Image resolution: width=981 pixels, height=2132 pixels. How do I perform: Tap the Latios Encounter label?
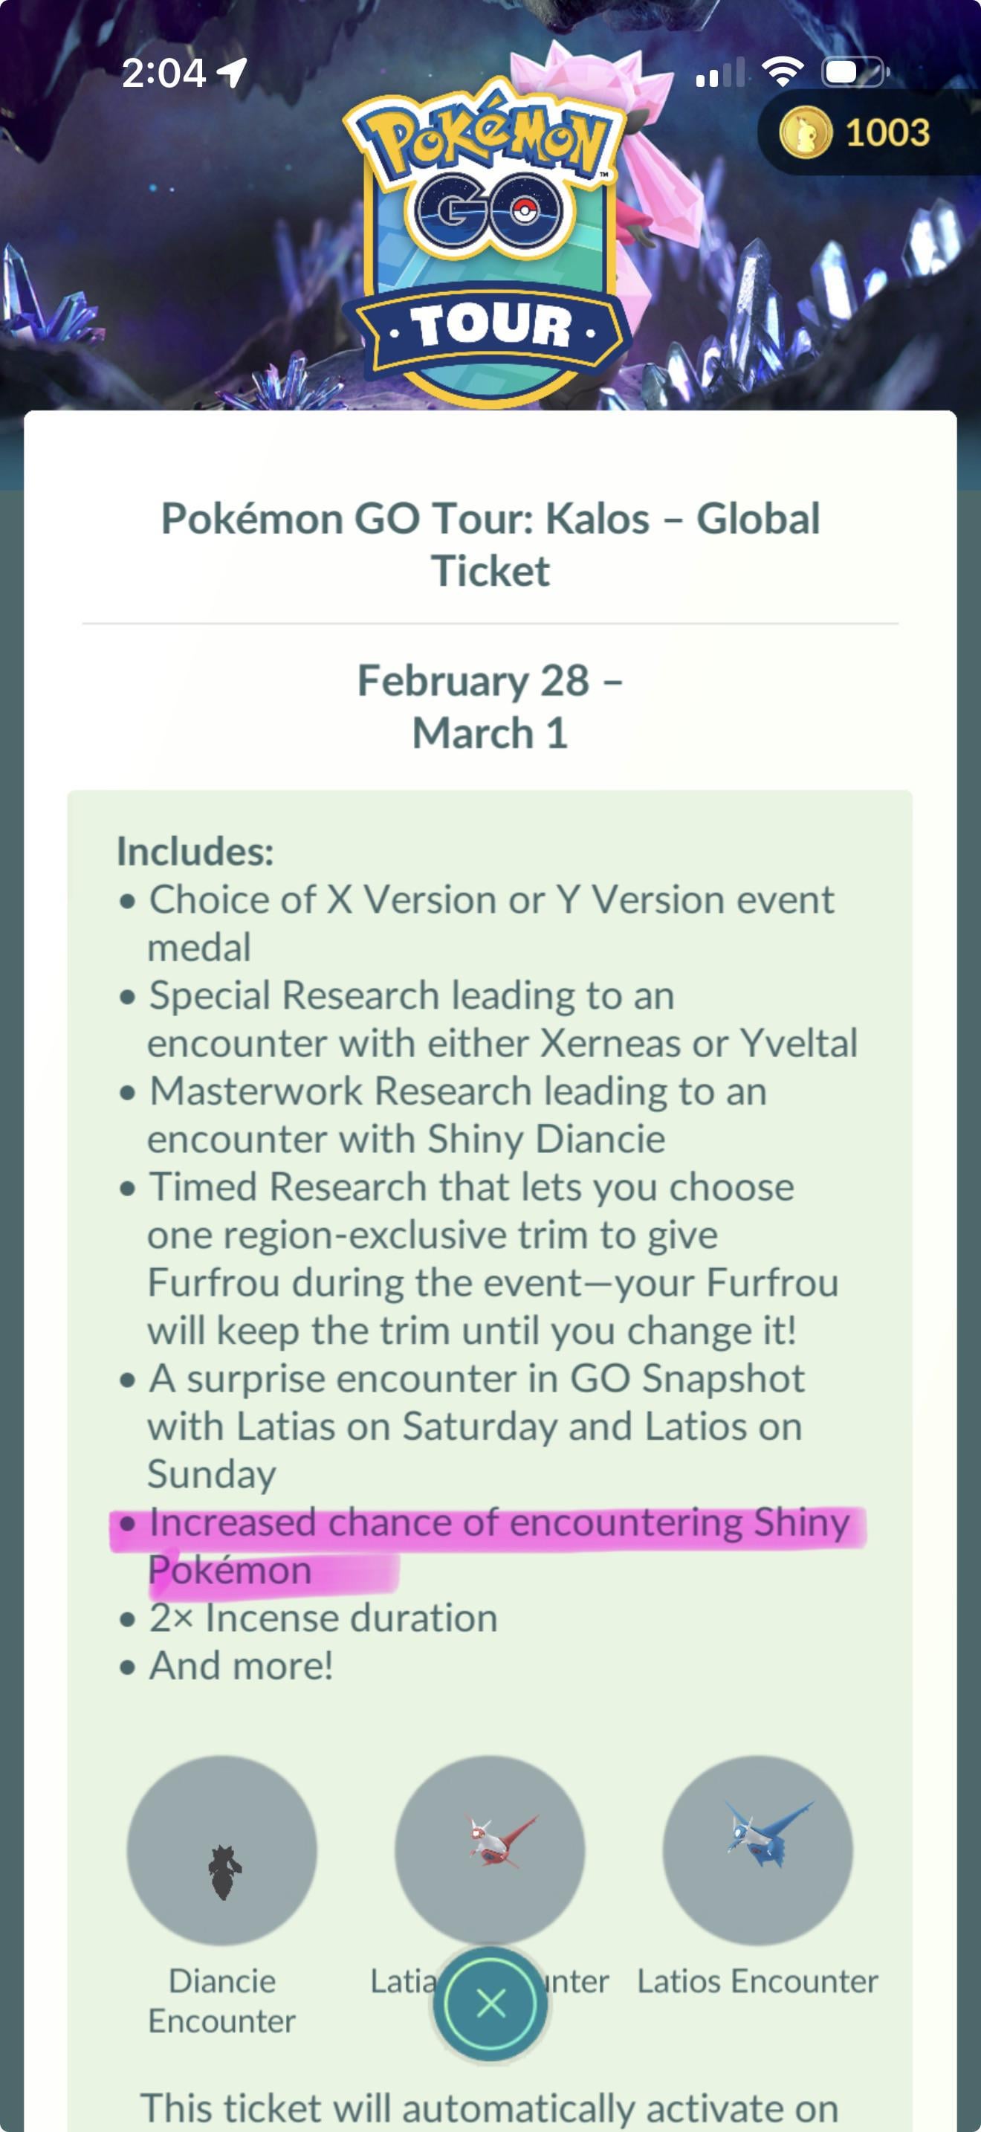pyautogui.click(x=757, y=1982)
